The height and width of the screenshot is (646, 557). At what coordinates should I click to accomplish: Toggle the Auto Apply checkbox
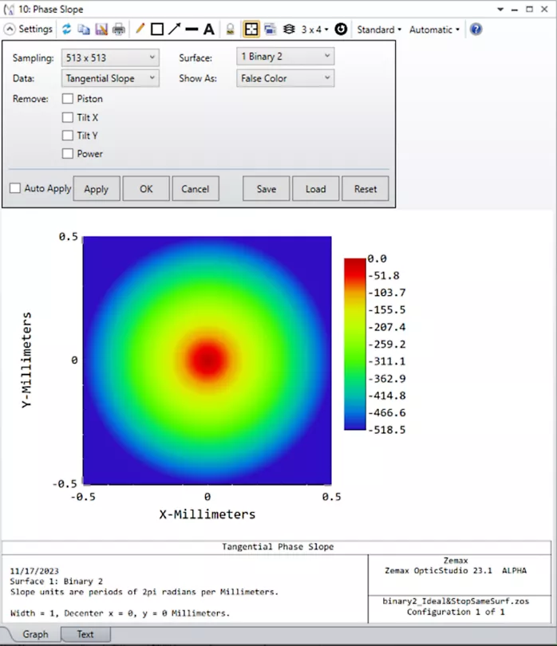pyautogui.click(x=15, y=188)
